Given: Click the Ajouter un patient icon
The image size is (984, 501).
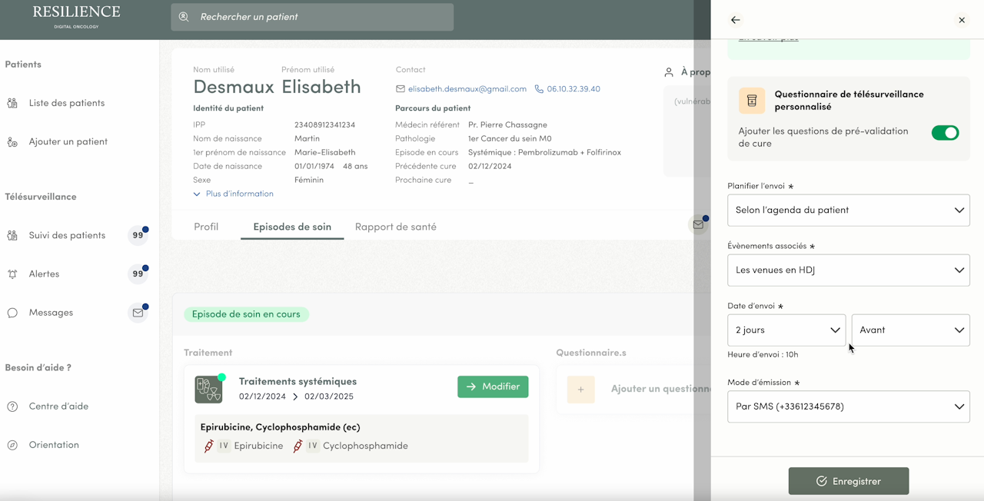Looking at the screenshot, I should pyautogui.click(x=12, y=141).
